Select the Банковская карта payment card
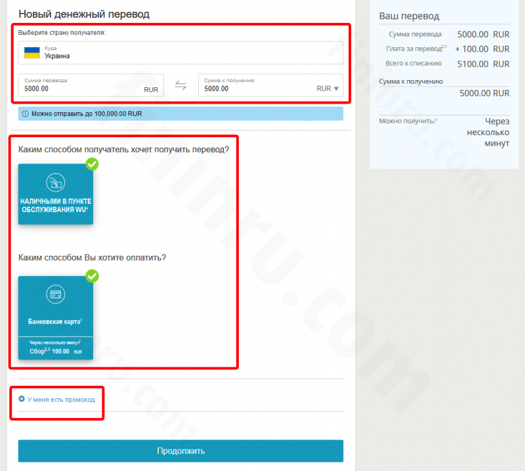The image size is (525, 471). (x=56, y=318)
